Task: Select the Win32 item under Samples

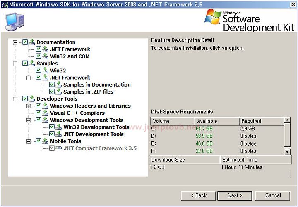Action: tap(58, 71)
